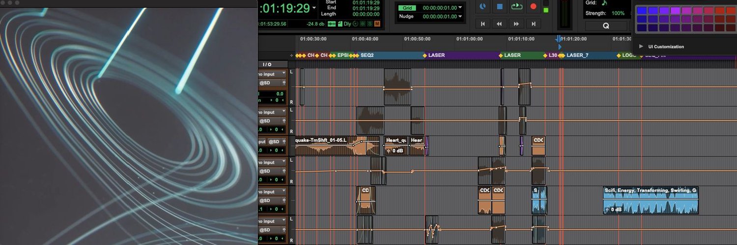
Task: Open the first track's no input selector
Action: (x=272, y=74)
